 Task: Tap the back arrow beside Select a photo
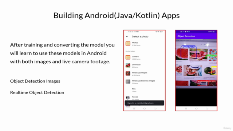coord(127,36)
